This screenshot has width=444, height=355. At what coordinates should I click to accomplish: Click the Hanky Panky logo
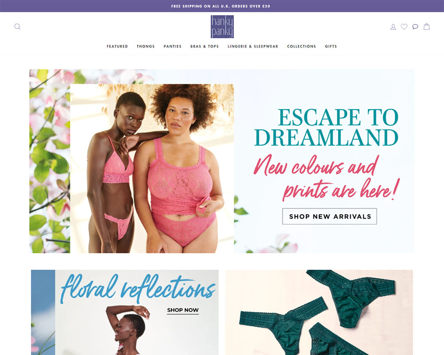222,27
